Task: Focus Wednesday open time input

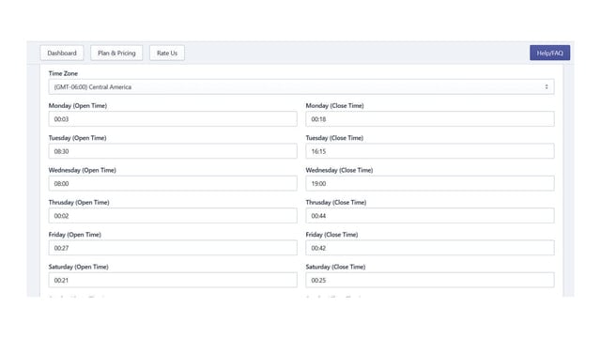Action: tap(173, 184)
